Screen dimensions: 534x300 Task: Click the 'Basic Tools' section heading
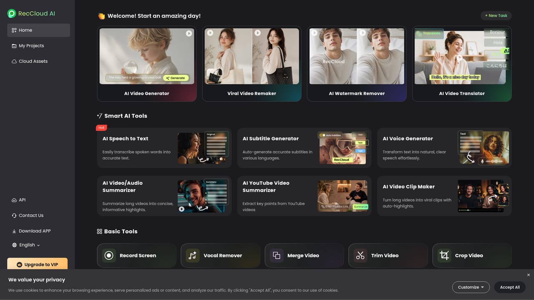[x=121, y=231]
